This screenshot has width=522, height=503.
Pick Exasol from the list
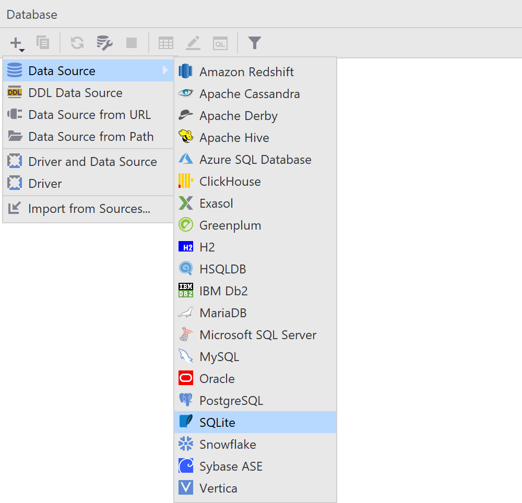pos(255,203)
